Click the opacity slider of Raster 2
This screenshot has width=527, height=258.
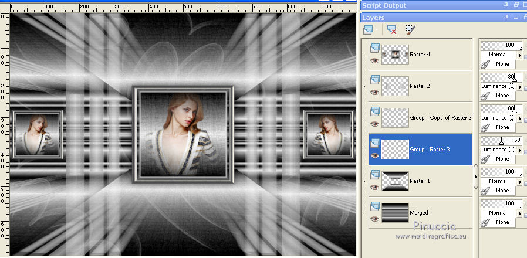[501, 77]
